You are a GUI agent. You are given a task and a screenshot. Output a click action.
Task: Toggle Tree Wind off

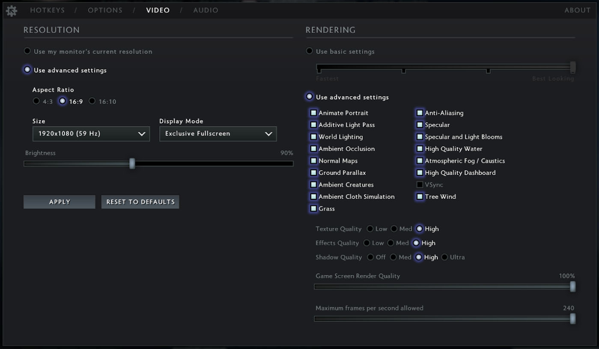(420, 196)
